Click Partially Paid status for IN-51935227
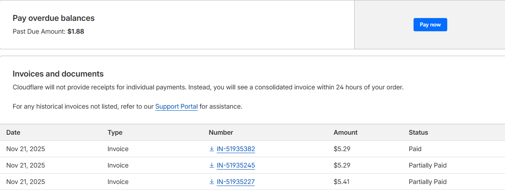The width and height of the screenshot is (505, 190). tap(428, 182)
